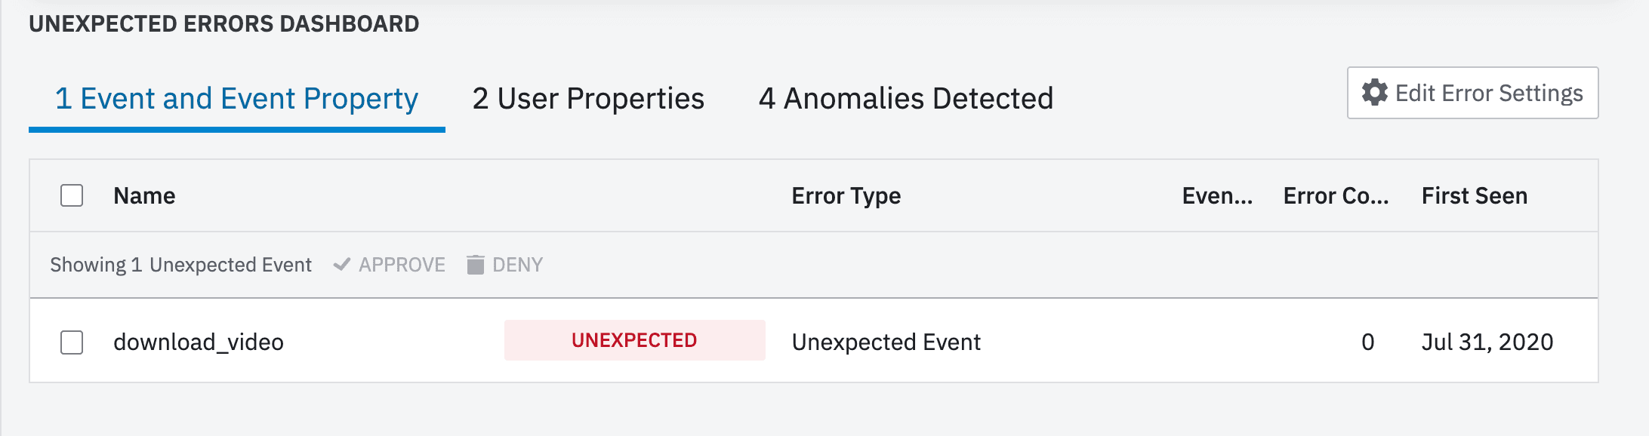Click the red UNEXPECTED status badge

pyautogui.click(x=634, y=341)
